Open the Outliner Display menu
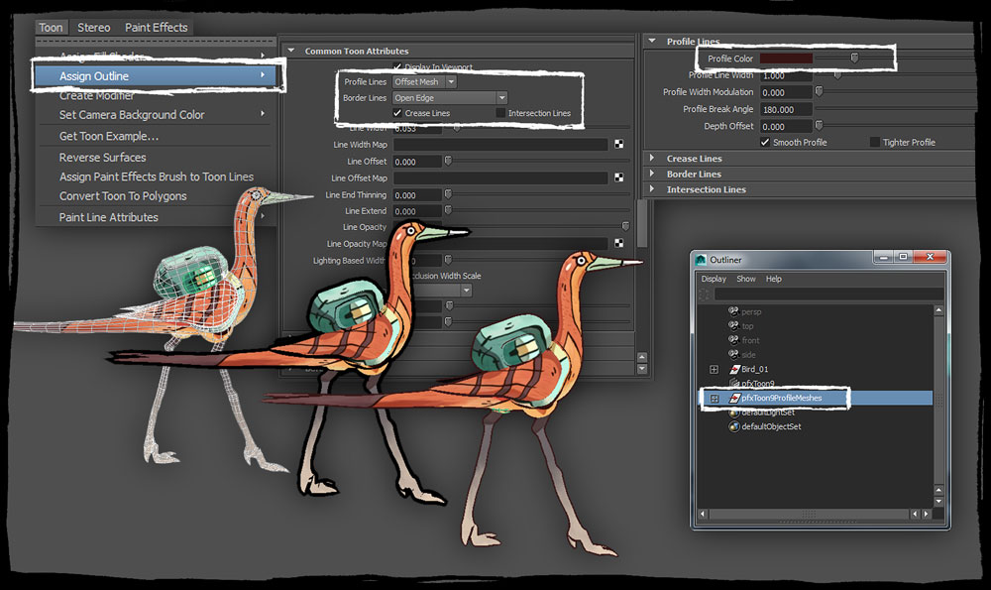 click(x=714, y=279)
